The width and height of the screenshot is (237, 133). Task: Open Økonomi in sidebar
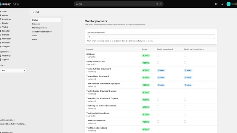(x=6, y=43)
